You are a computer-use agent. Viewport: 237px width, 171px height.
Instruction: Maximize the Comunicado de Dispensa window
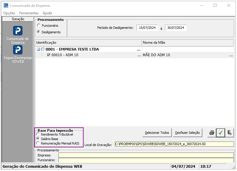click(x=215, y=5)
